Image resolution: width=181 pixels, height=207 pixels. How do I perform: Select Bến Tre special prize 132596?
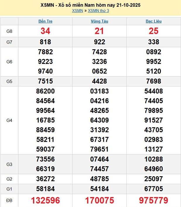45,200
